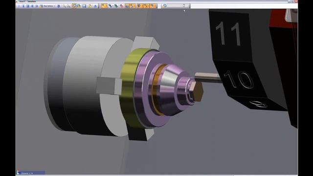Click the highlighted icon left of the floppy disk
Screen dimensions: 313x176
point(74,6)
